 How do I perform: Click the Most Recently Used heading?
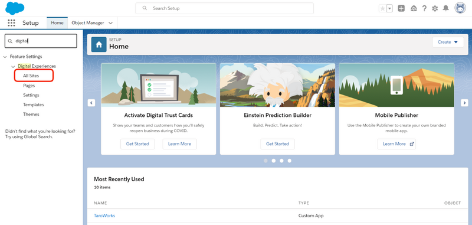[x=119, y=179]
